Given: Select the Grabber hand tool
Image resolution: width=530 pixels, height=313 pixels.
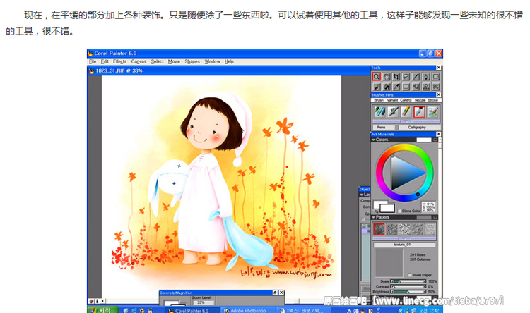Looking at the screenshot, I should point(387,77).
